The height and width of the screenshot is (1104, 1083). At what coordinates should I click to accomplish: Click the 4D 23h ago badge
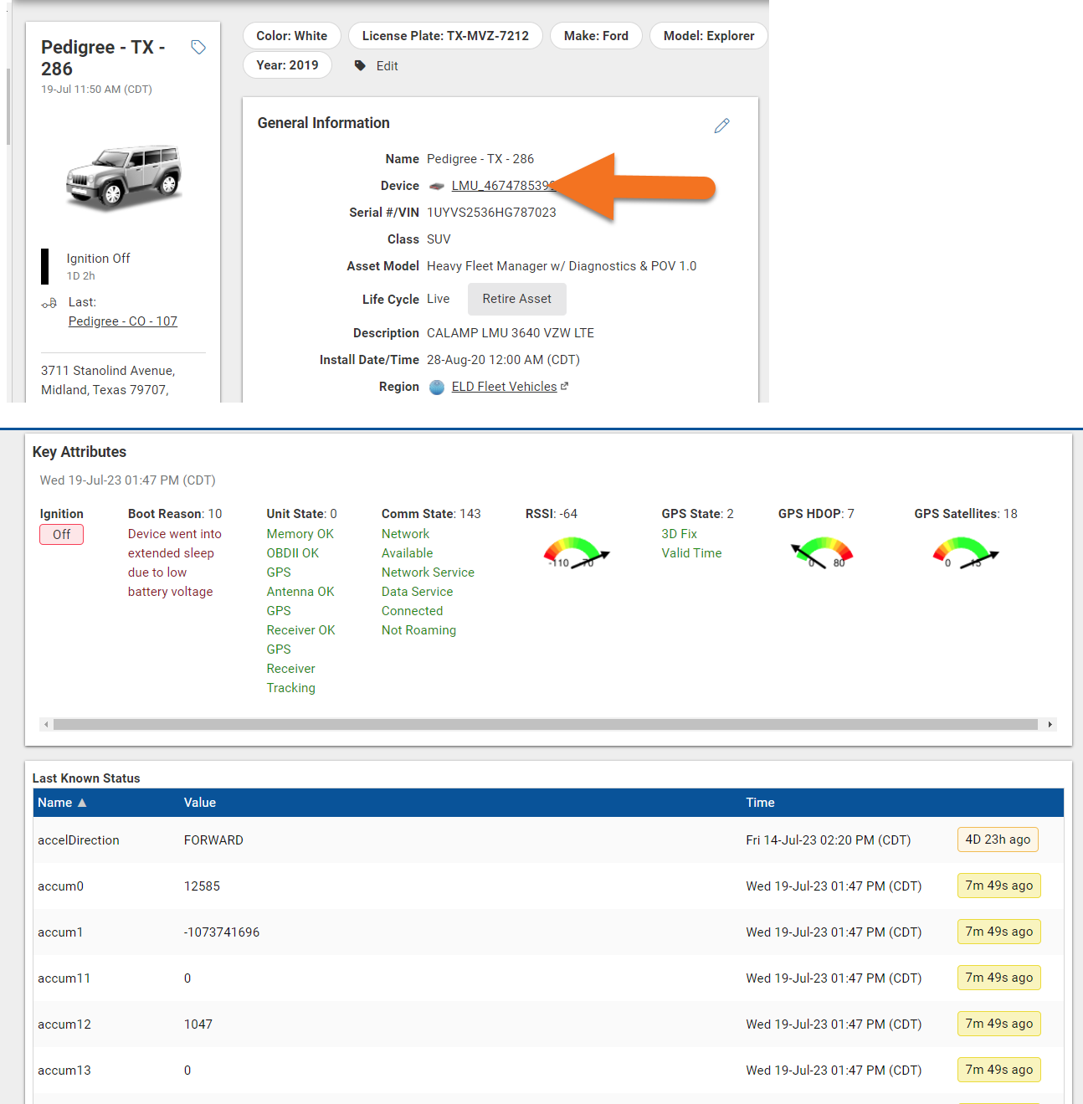click(x=998, y=840)
